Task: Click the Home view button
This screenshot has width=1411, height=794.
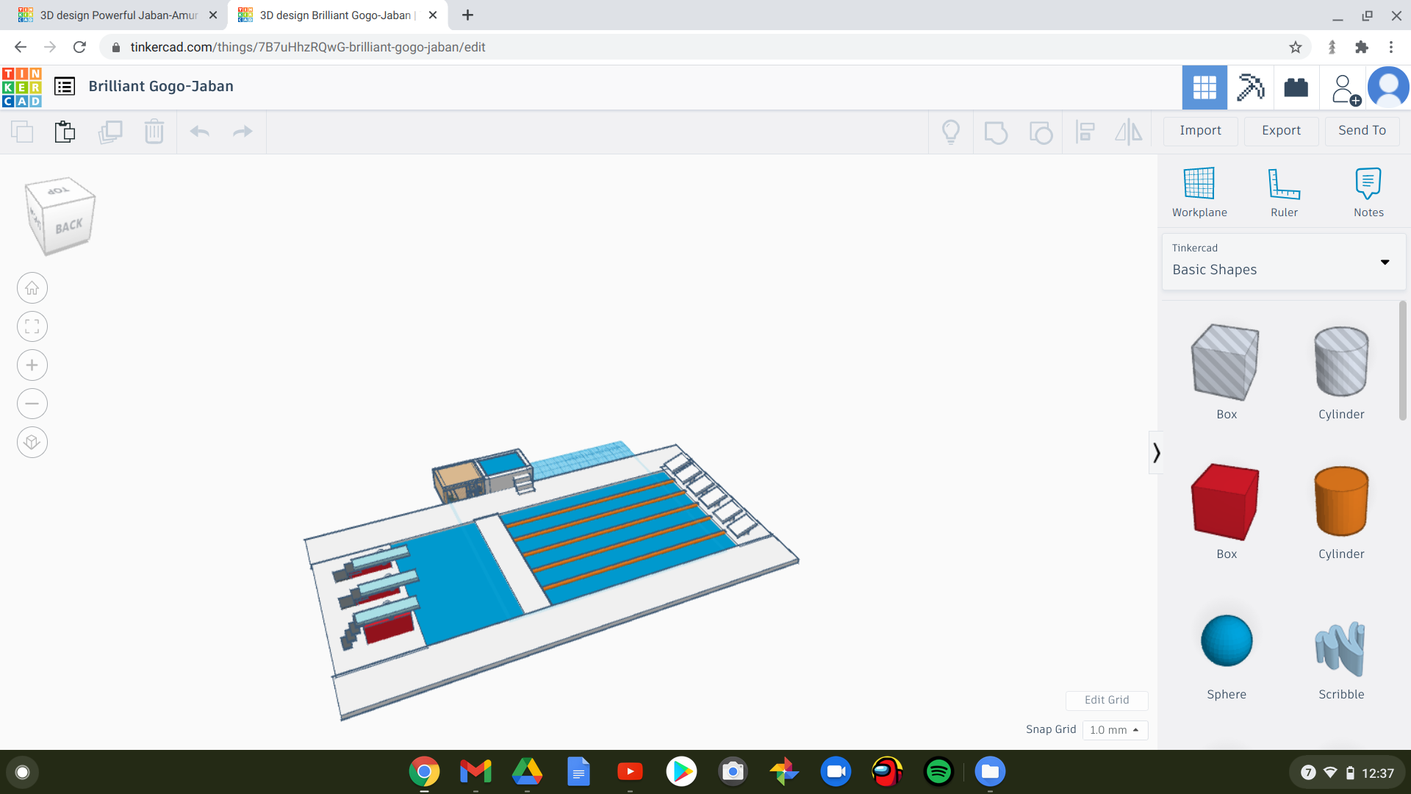Action: point(32,288)
